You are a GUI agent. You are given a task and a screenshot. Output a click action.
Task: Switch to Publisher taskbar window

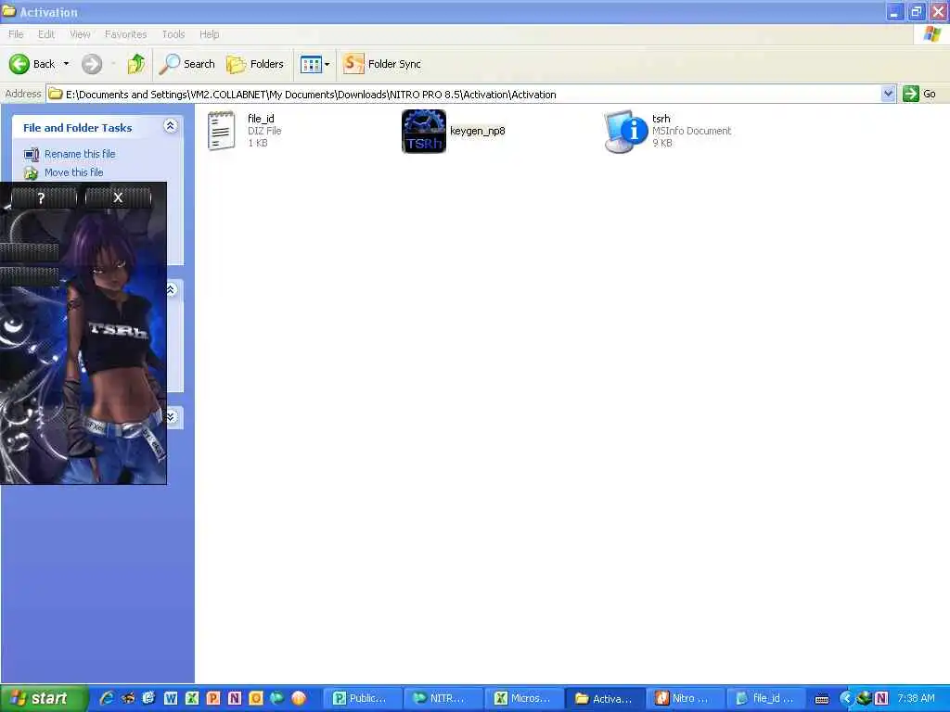[361, 698]
